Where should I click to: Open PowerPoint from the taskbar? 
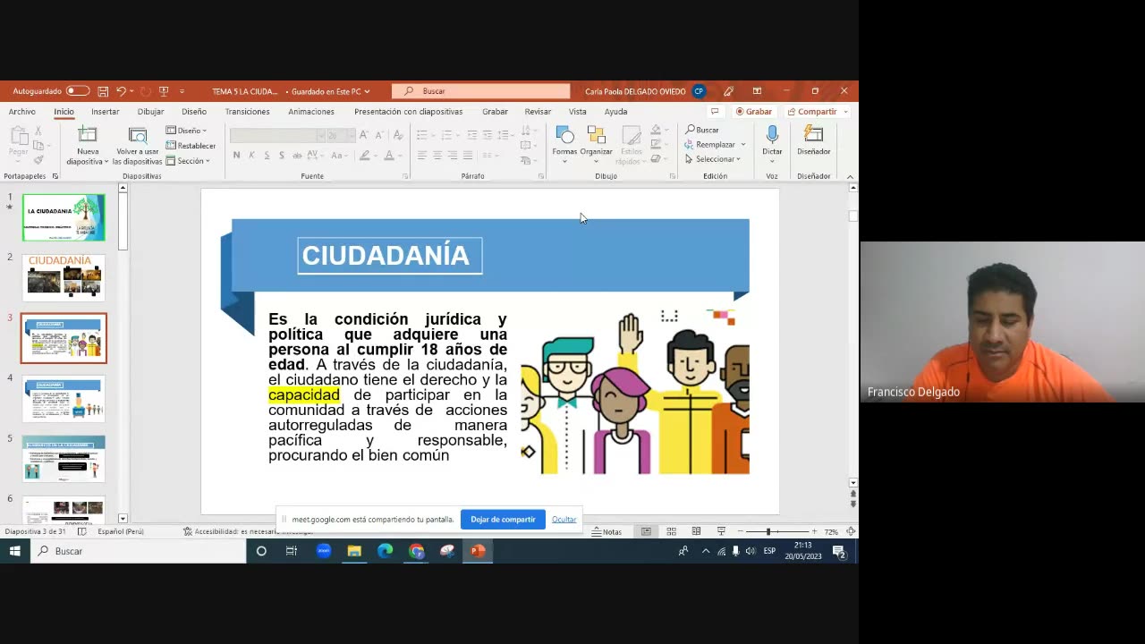click(477, 551)
